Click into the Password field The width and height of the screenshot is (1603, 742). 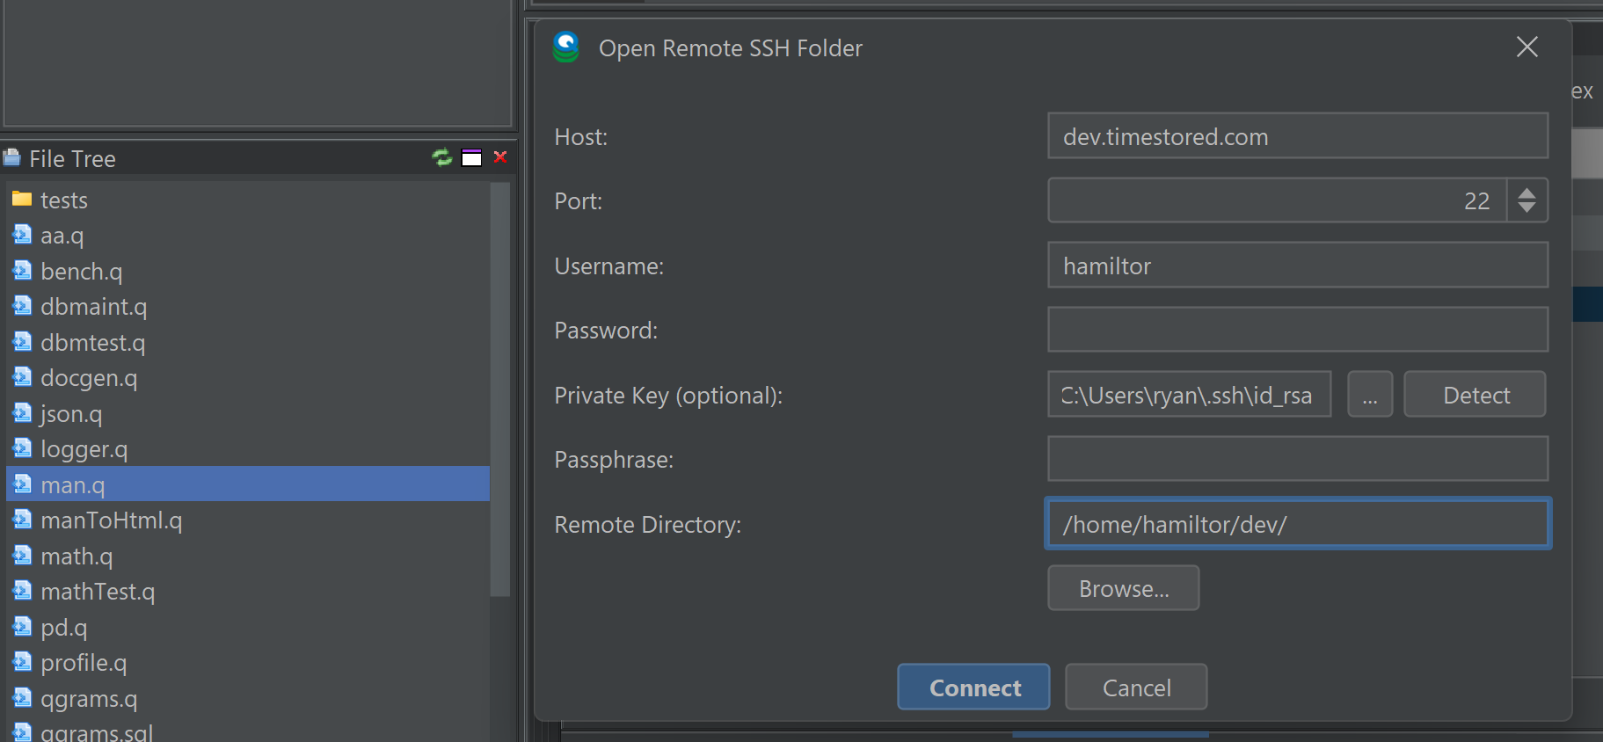pyautogui.click(x=1297, y=330)
